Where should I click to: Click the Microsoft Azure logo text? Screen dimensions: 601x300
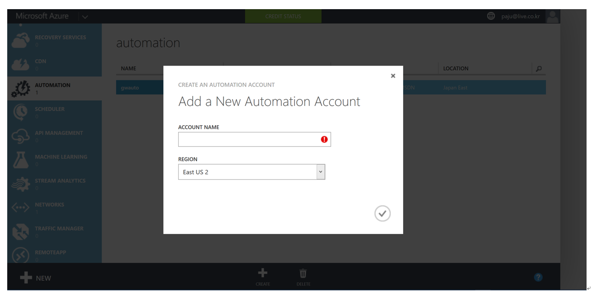pyautogui.click(x=42, y=16)
